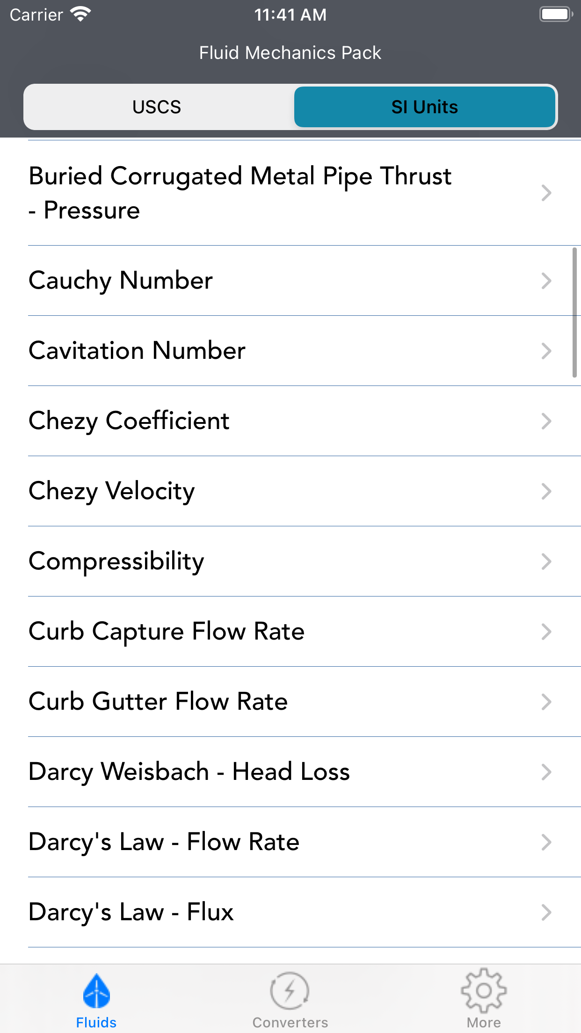Screen dimensions: 581x1033
Task: Choose Curb Gutter Flow Rate
Action: click(158, 702)
